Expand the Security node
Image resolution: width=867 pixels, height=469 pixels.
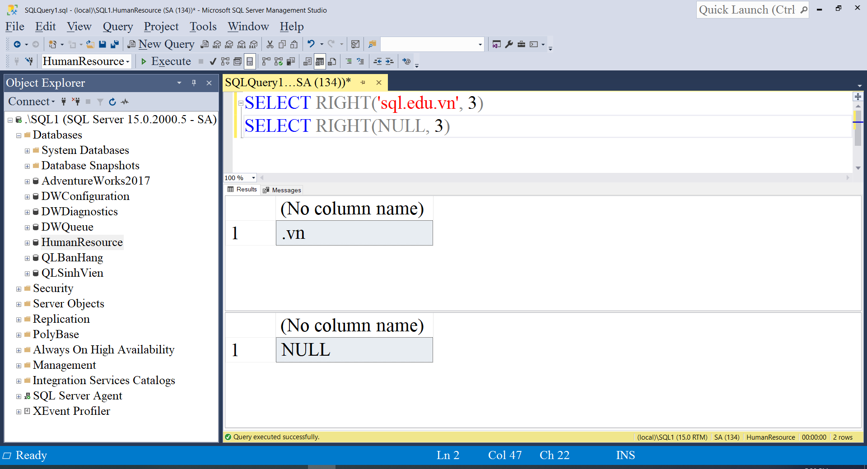pyautogui.click(x=19, y=288)
